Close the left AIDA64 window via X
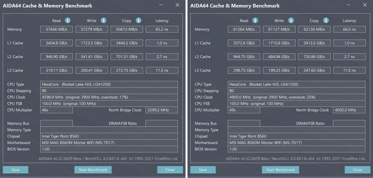This screenshot has width=373, height=178. point(177,5)
